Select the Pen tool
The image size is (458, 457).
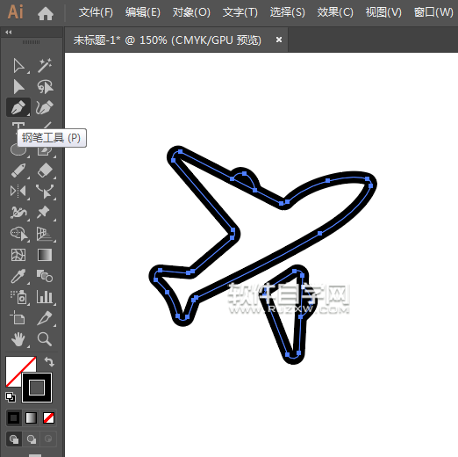pos(18,107)
